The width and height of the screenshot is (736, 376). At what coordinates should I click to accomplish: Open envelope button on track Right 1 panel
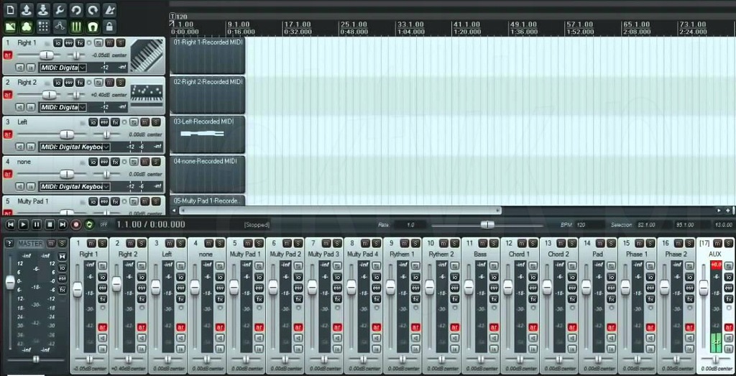point(69,42)
